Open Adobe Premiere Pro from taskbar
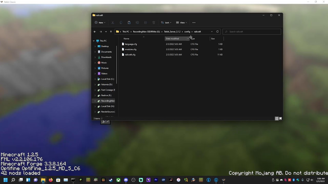The height and width of the screenshot is (184, 328). (156, 180)
